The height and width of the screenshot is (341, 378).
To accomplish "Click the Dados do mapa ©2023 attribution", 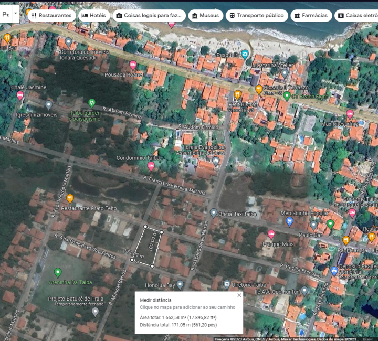I will 337,339.
